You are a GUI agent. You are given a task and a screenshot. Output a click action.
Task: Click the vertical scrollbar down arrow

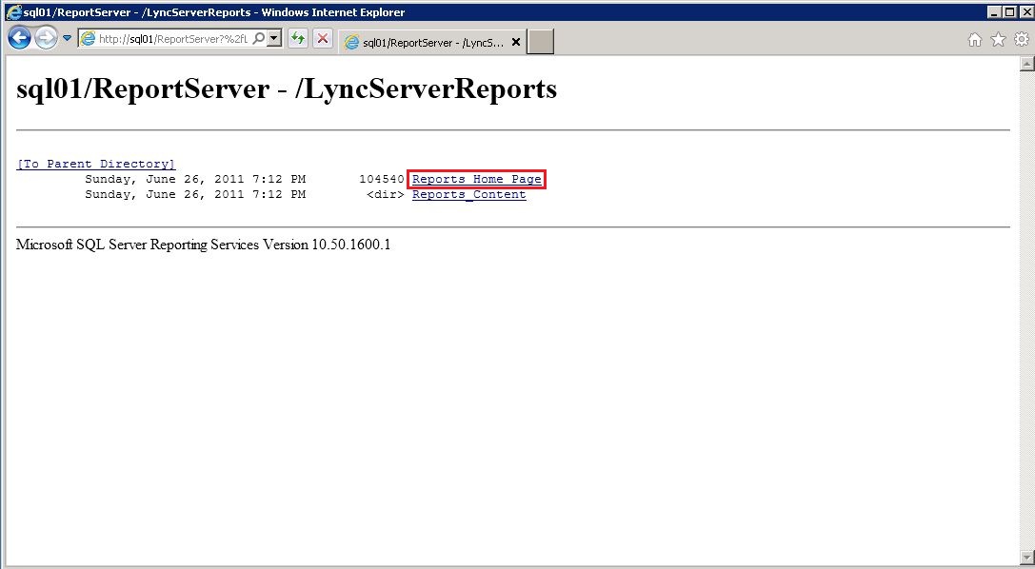pos(1026,559)
